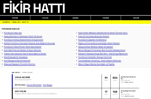
Task: Click GIRIS YAP login link
Action: click(x=16, y=22)
